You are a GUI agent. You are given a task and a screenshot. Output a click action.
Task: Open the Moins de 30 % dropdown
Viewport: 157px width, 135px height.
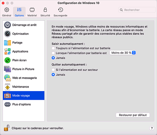[x=123, y=53]
